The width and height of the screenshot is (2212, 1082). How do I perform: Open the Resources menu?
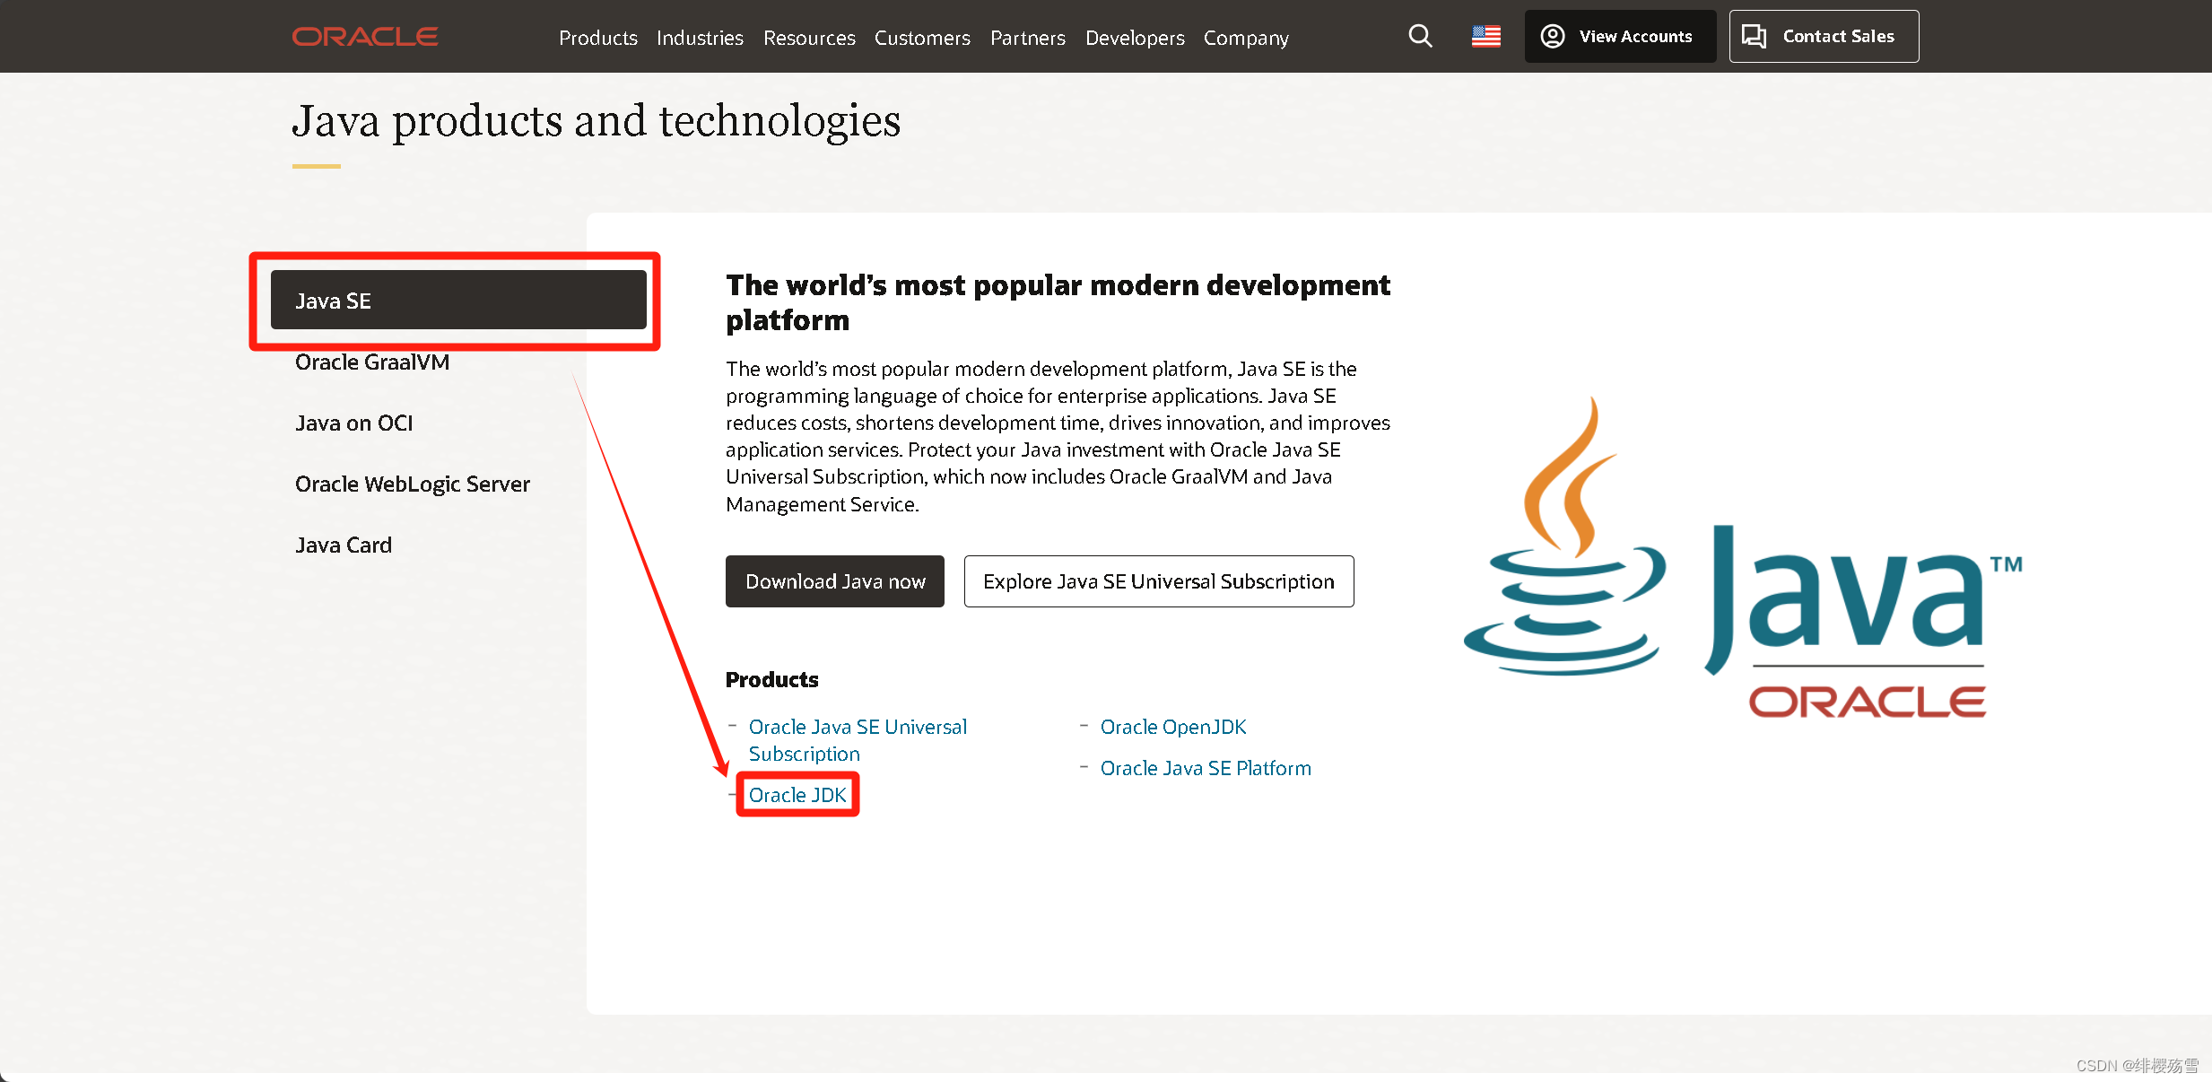809,38
